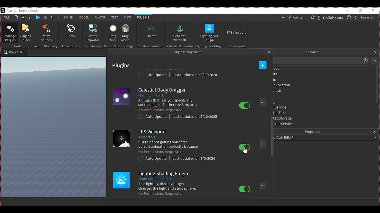Click Generate in Create a Simulator
This screenshot has height=213, width=380.
(x=151, y=31)
